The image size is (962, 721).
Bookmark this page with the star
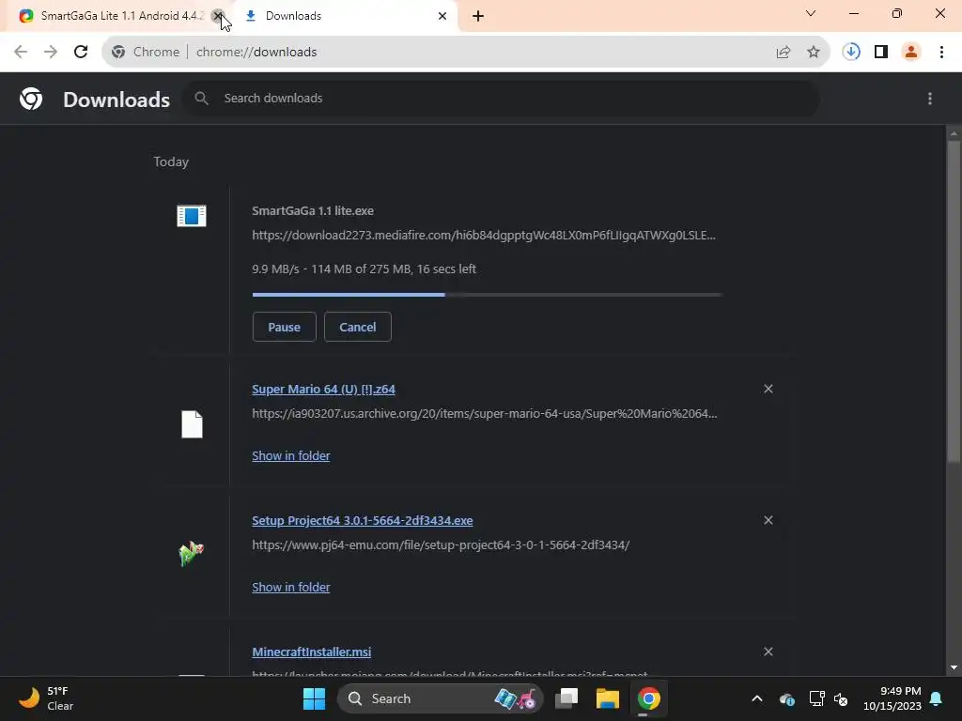(x=814, y=53)
